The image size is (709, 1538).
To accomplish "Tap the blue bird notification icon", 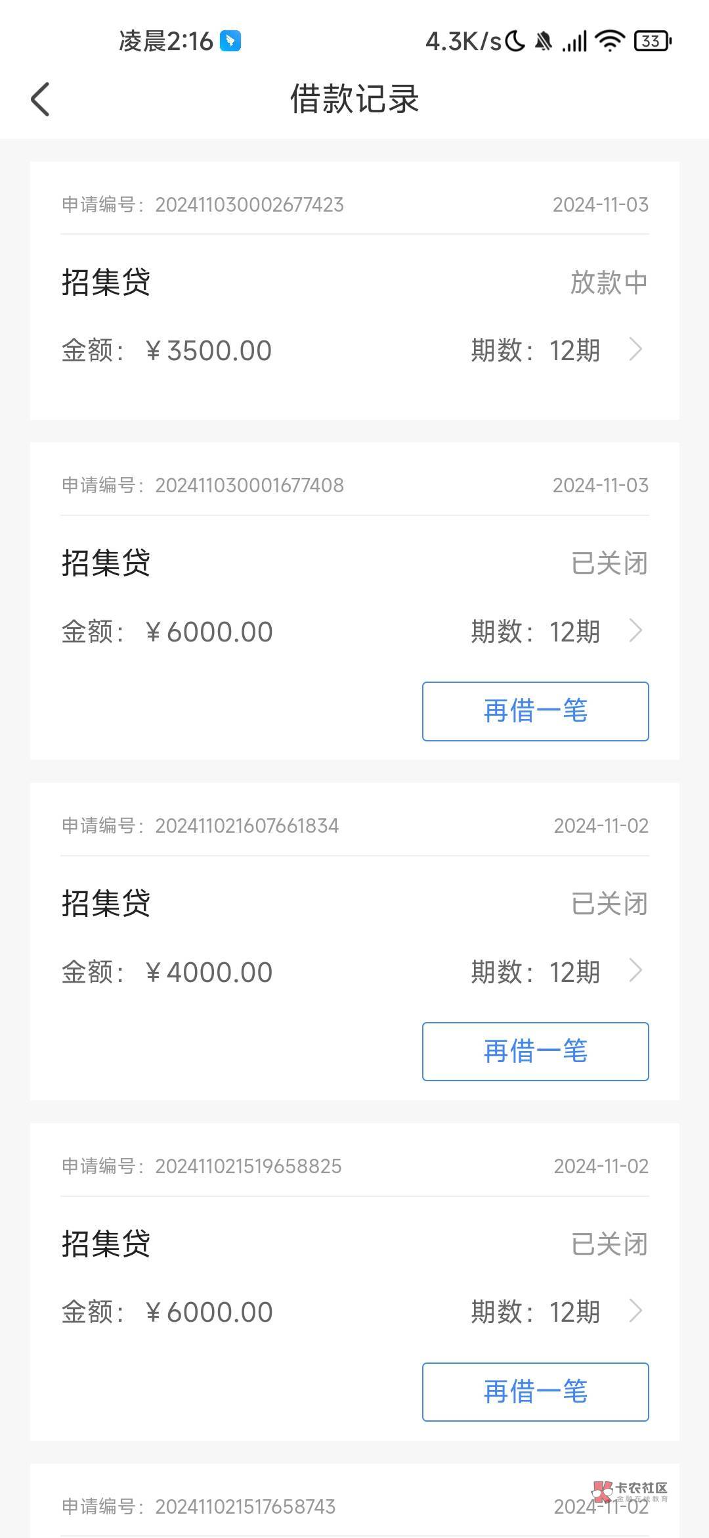I will [x=230, y=41].
